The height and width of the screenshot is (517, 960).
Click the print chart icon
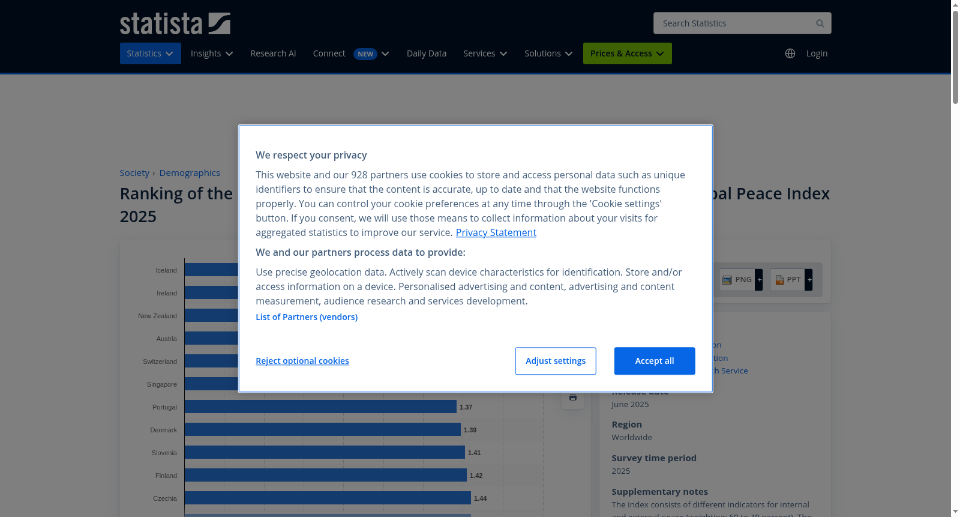point(573,398)
